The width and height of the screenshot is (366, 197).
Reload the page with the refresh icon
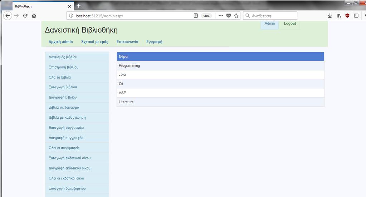(25, 16)
